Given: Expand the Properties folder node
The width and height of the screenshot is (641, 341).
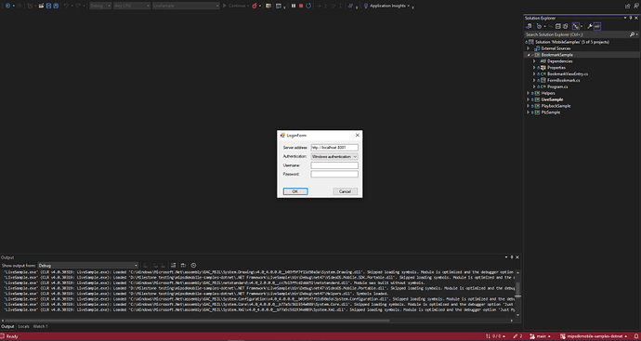Looking at the screenshot, I should [534, 68].
